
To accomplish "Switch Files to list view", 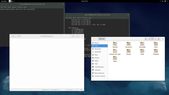I will 149,39.
